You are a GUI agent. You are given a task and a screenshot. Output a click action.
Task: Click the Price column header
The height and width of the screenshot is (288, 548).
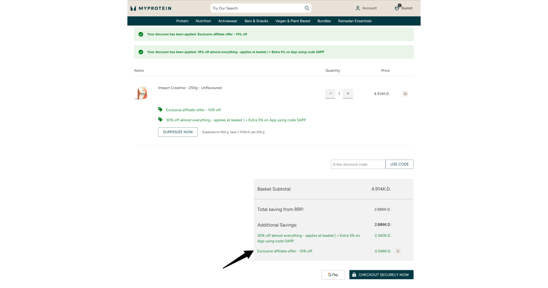tap(385, 70)
